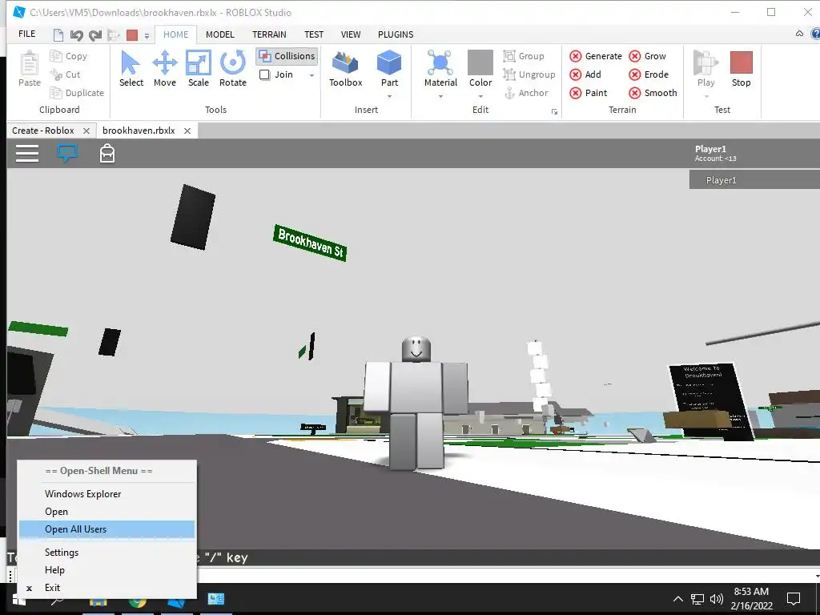Click the Undo arrow icon

76,35
